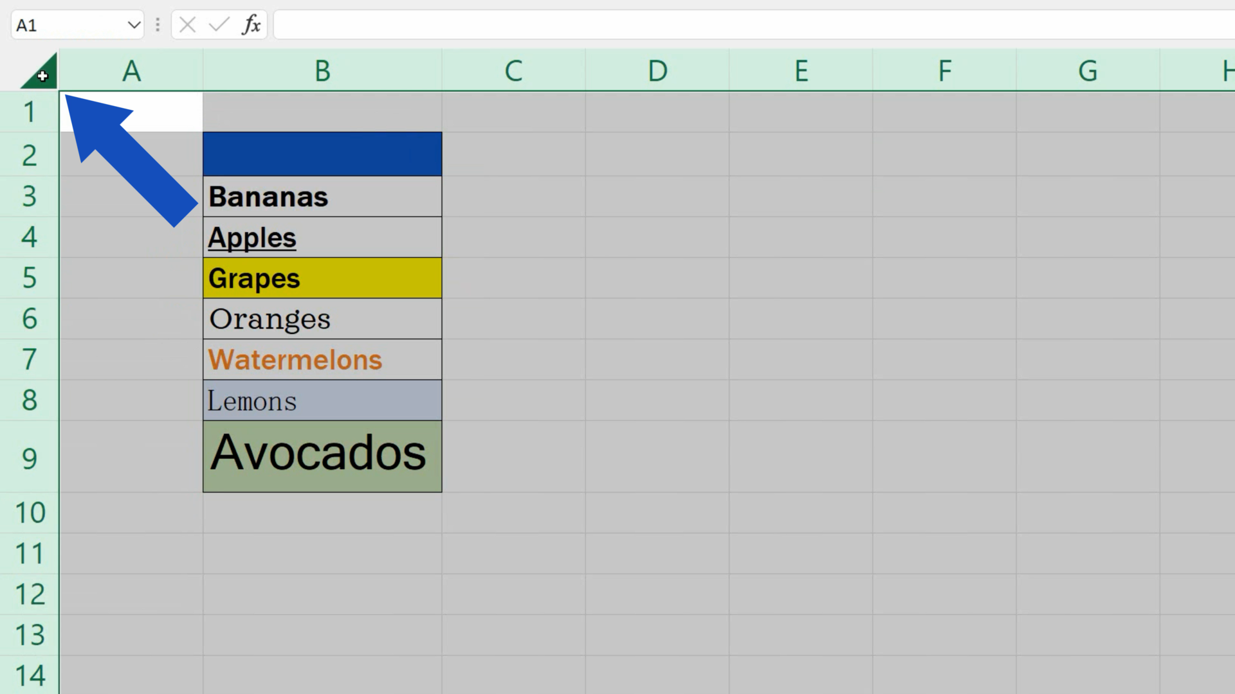Click the yellow Grapes cell

[x=322, y=278]
